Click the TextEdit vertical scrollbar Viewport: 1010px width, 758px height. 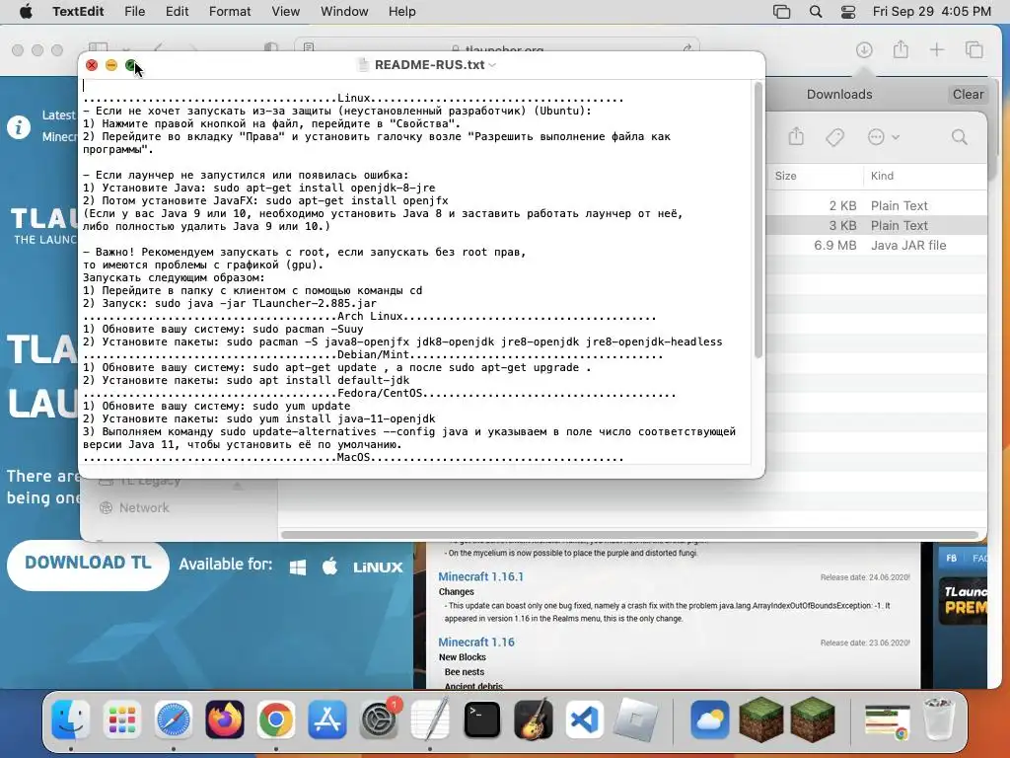click(758, 219)
